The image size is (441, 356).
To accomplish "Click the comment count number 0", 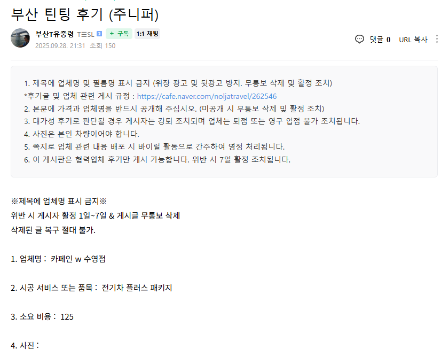I will [x=388, y=40].
